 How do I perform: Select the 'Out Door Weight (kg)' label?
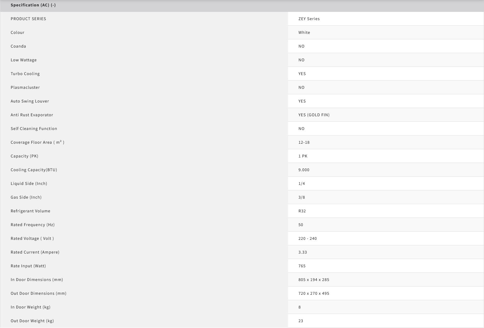[x=32, y=321]
